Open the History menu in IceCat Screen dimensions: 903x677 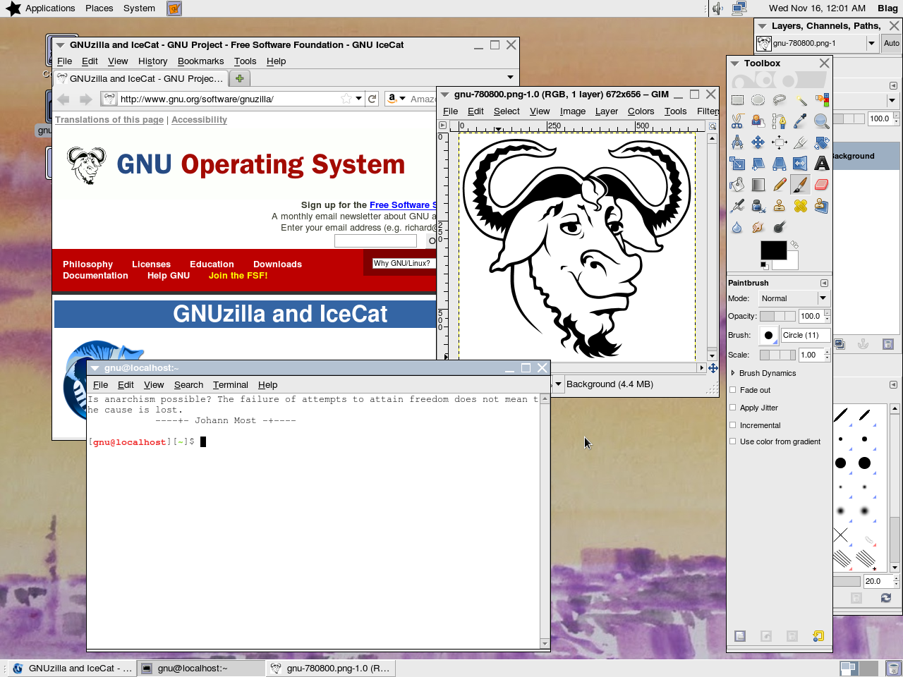tap(152, 61)
